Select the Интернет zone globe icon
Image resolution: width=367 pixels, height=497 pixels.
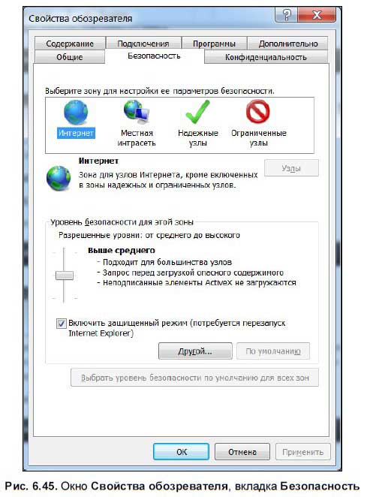(76, 112)
